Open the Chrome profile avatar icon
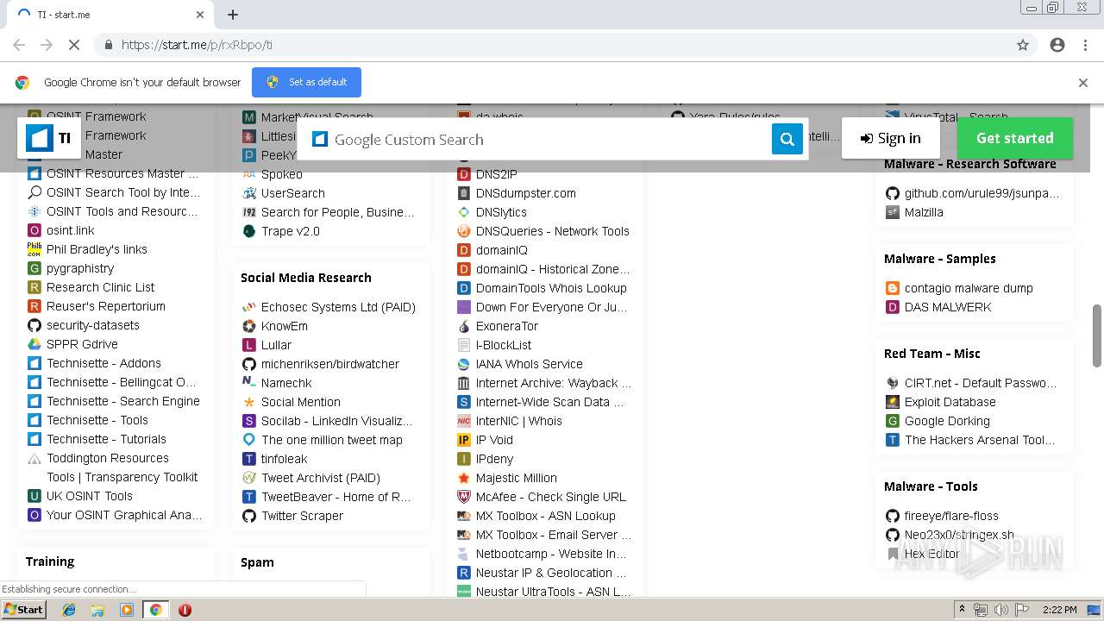Screen dimensions: 1104x621 click(1057, 45)
